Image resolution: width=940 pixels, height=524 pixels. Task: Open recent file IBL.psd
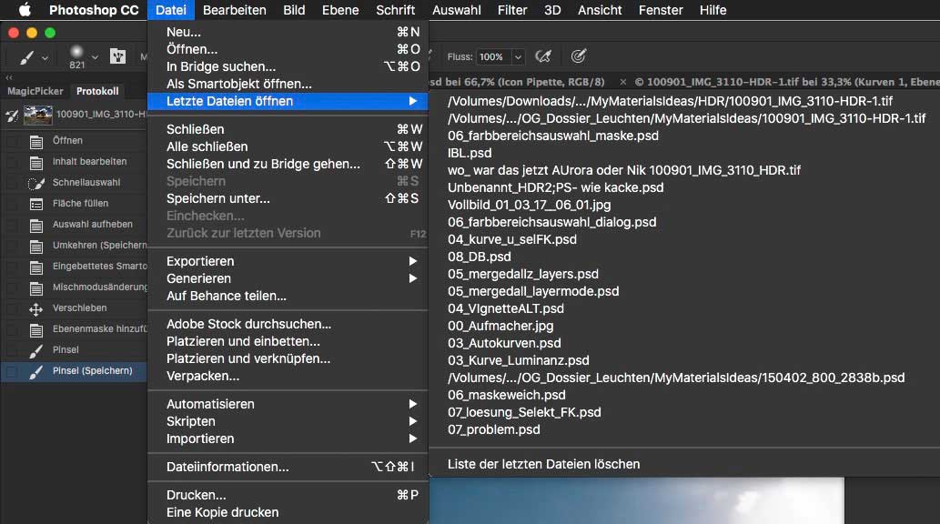[x=470, y=153]
